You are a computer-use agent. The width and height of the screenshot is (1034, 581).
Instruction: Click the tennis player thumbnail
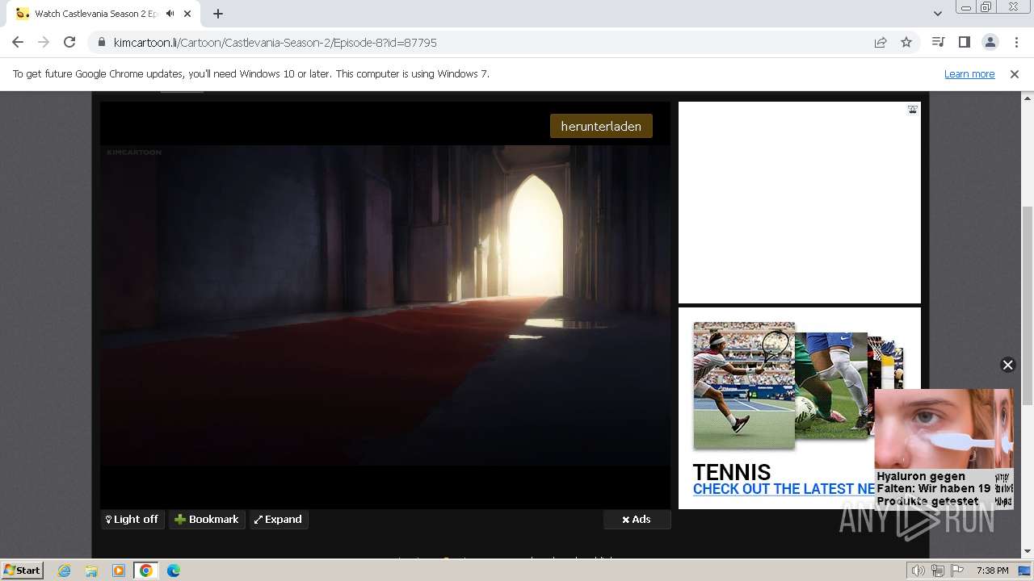tap(744, 386)
